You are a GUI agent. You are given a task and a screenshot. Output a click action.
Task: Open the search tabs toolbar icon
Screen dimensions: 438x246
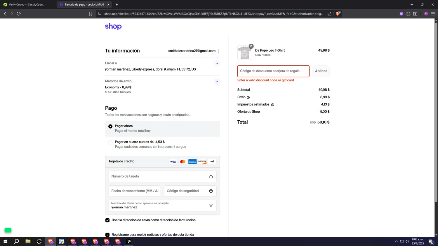tap(415, 14)
